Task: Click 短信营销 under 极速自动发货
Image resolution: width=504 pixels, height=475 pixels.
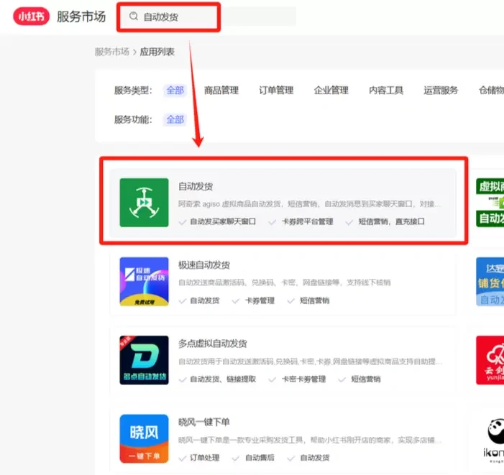Action: (314, 300)
